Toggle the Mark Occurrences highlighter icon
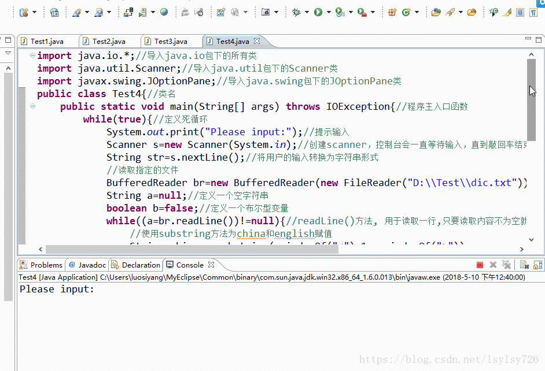Screen dimensions: 545x371 pos(507,13)
